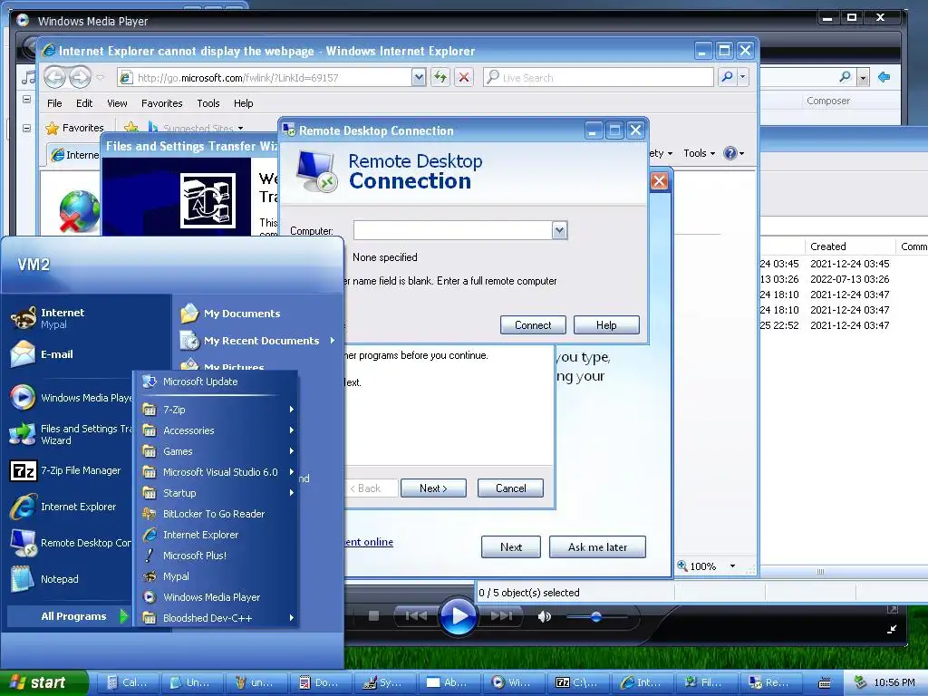Image resolution: width=928 pixels, height=696 pixels.
Task: Open Favorites menu in Internet Explorer menu bar
Action: point(161,103)
